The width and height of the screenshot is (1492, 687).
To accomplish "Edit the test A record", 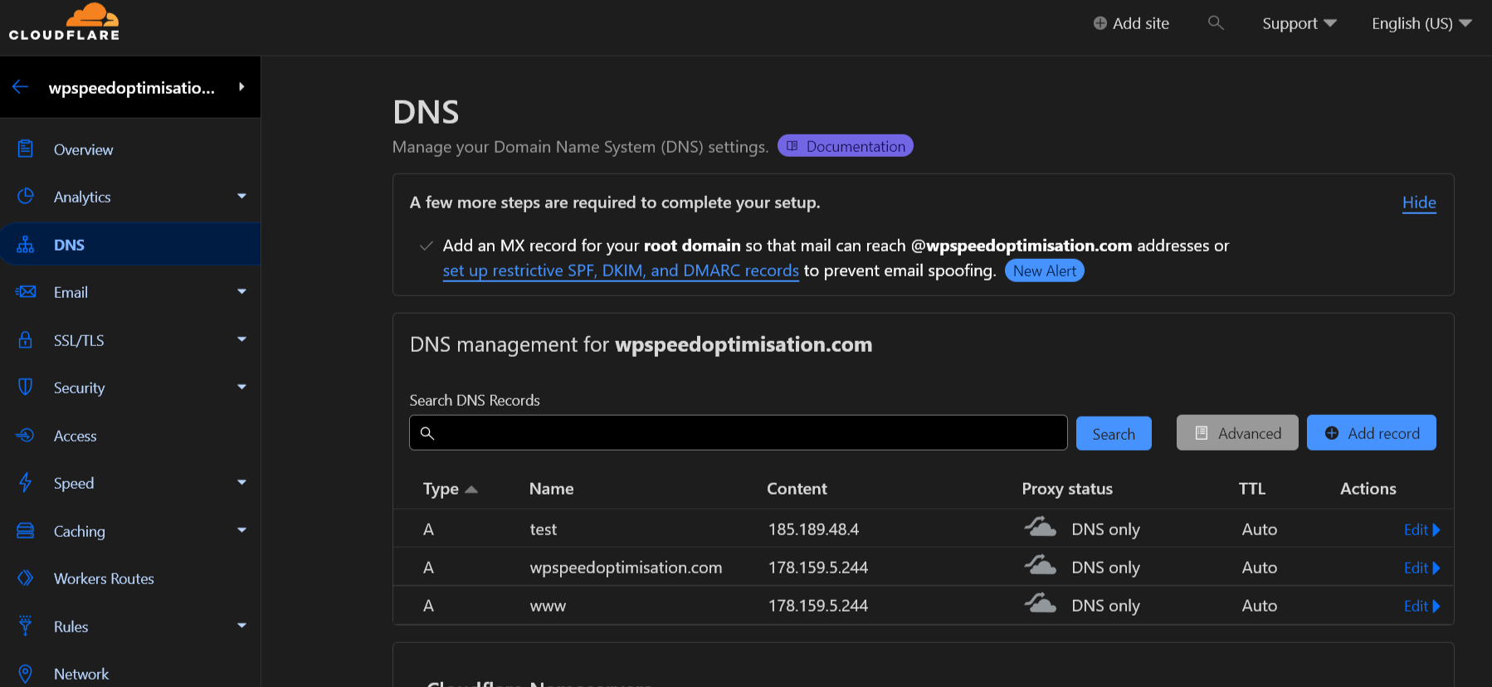I will point(1421,529).
